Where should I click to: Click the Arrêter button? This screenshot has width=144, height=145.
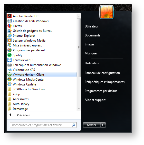point(91,125)
